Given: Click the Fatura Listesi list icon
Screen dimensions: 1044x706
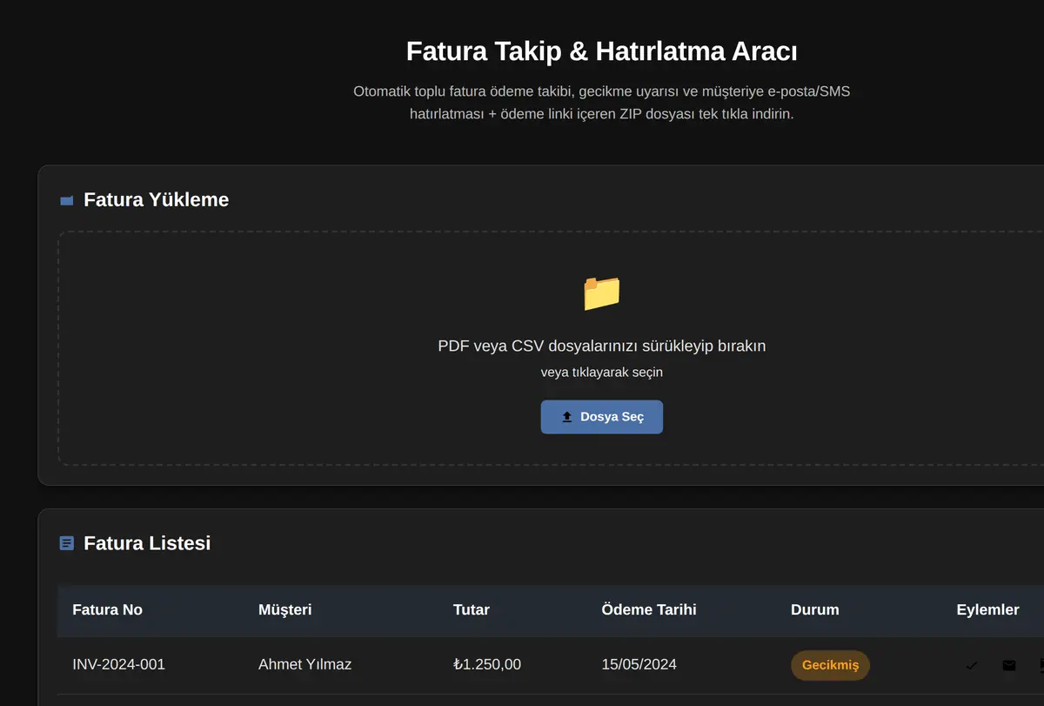Looking at the screenshot, I should point(67,543).
